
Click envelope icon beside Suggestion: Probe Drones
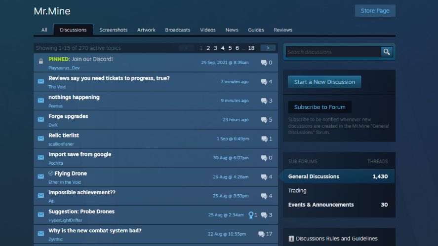pyautogui.click(x=41, y=214)
